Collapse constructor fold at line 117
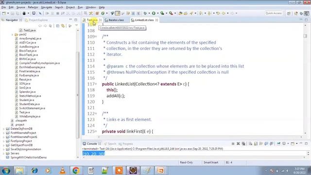 [96, 84]
